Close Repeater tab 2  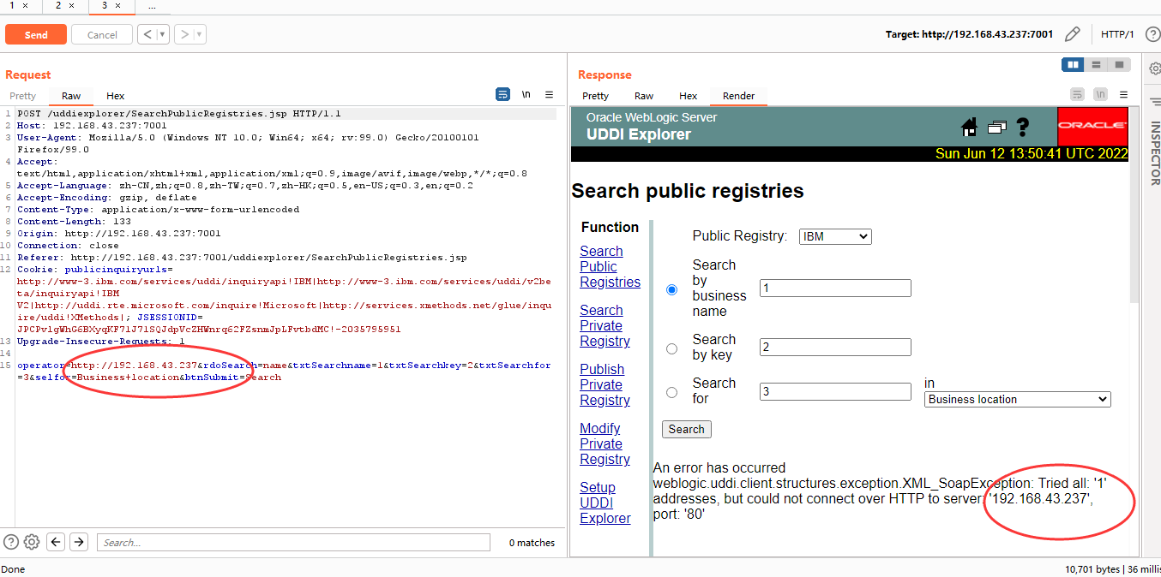click(71, 5)
